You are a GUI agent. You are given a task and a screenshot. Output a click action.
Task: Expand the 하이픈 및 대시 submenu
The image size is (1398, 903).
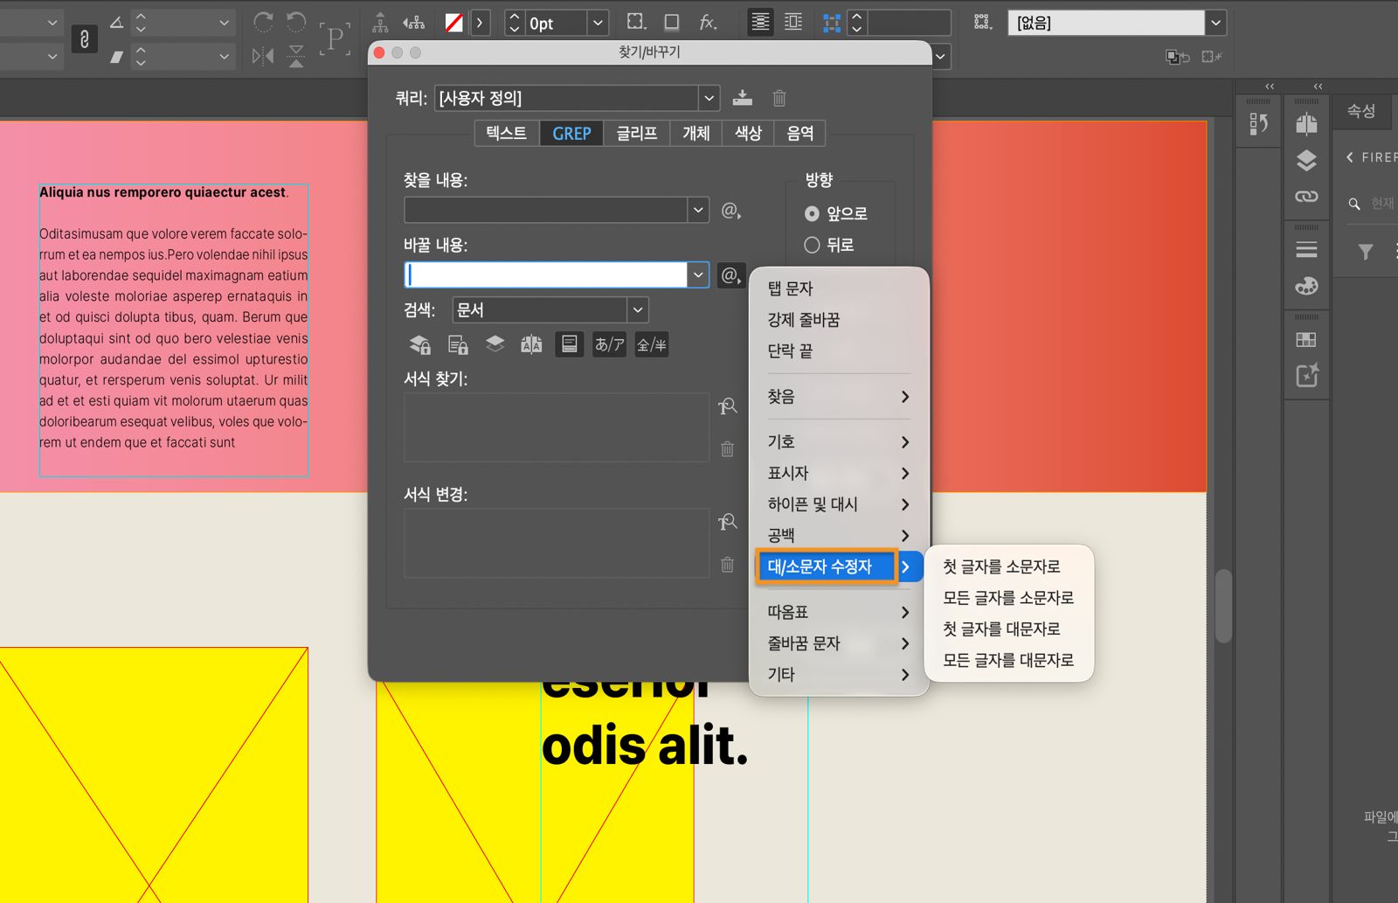838,504
